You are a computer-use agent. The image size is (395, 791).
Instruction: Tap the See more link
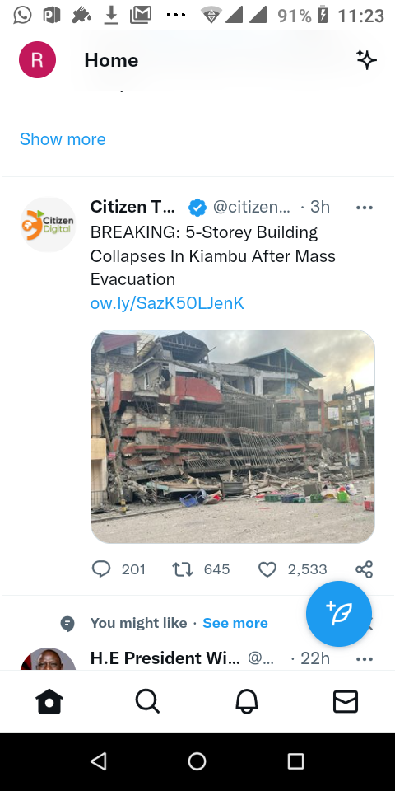pyautogui.click(x=235, y=623)
